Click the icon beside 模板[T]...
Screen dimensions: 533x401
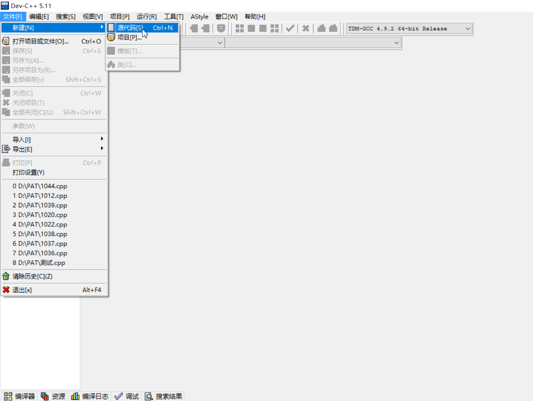point(111,51)
